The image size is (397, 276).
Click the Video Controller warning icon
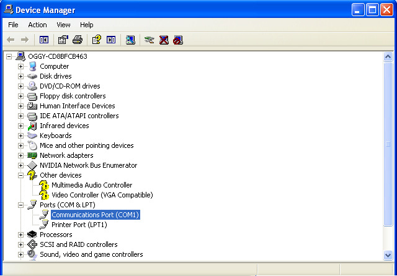tap(44, 195)
